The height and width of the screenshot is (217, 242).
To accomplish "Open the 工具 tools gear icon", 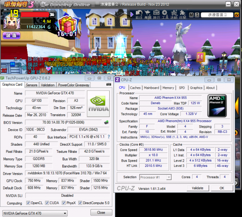I will [x=165, y=14].
